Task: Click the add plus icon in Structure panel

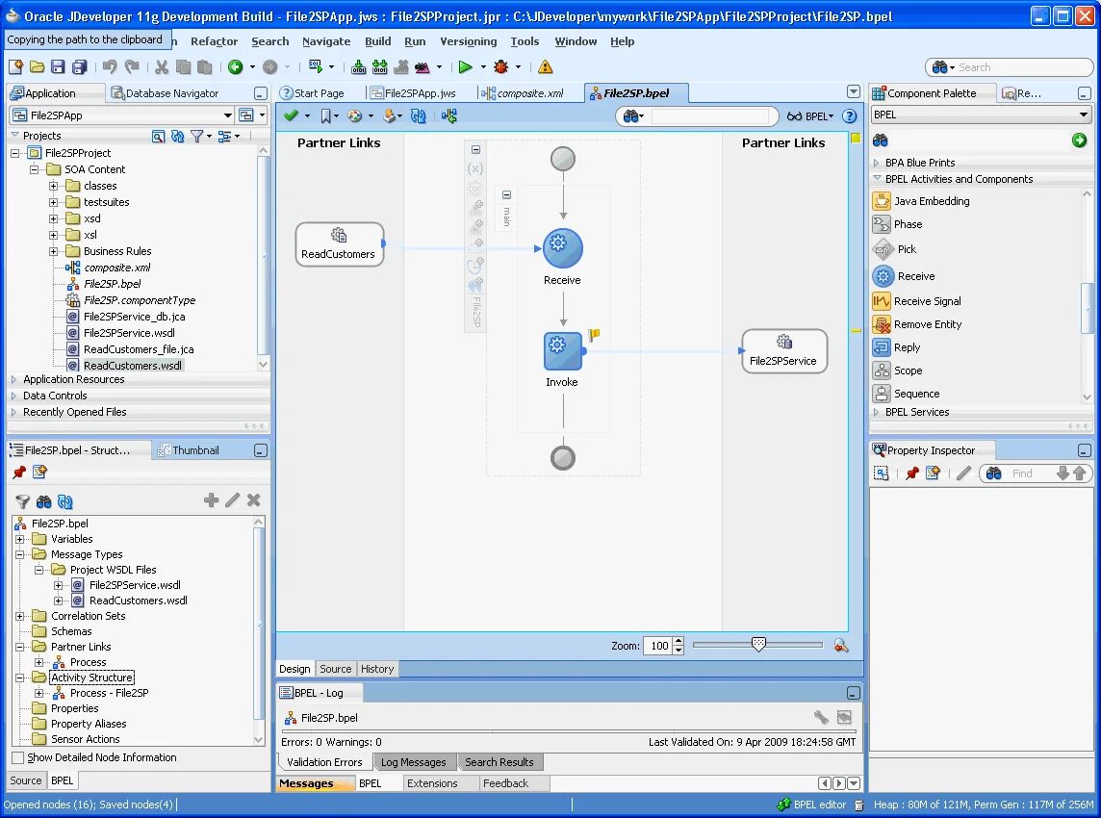Action: point(211,499)
